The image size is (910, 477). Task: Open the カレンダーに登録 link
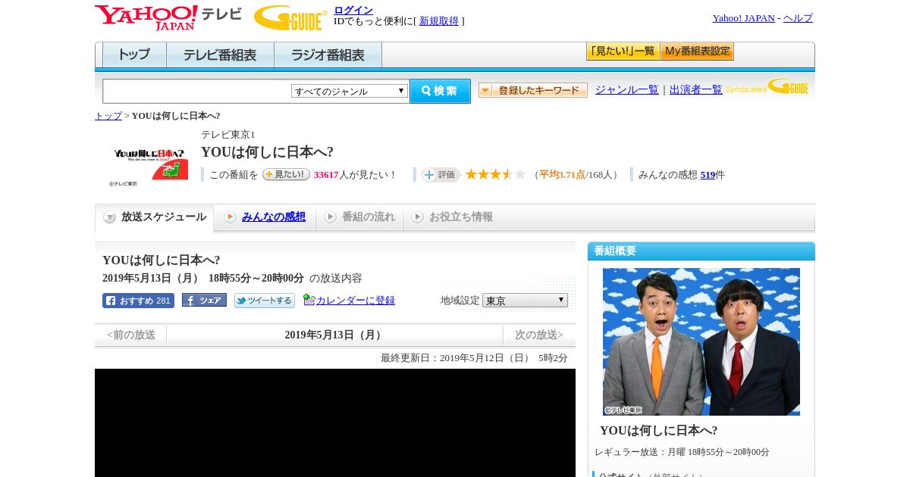[x=356, y=301]
